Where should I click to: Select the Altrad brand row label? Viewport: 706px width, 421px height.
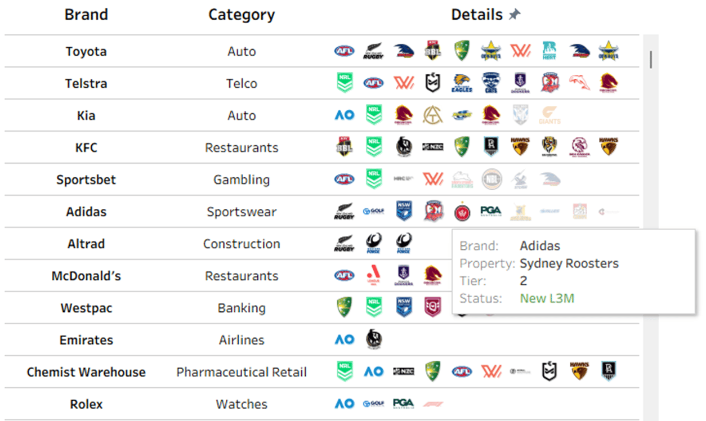point(86,244)
